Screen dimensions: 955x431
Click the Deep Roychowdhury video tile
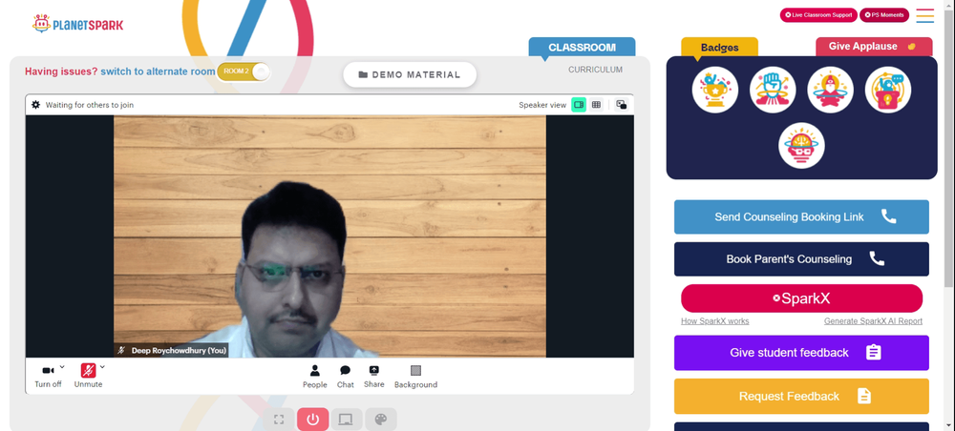(x=329, y=236)
